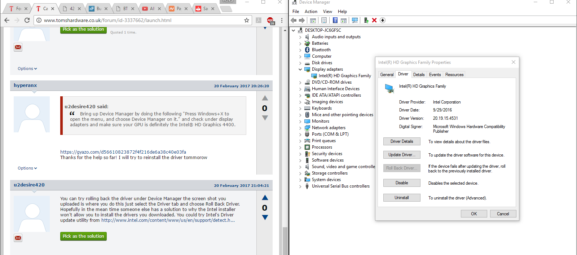577x255 pixels.
Task: Click Scan for hardware changes icon
Action: 355,20
